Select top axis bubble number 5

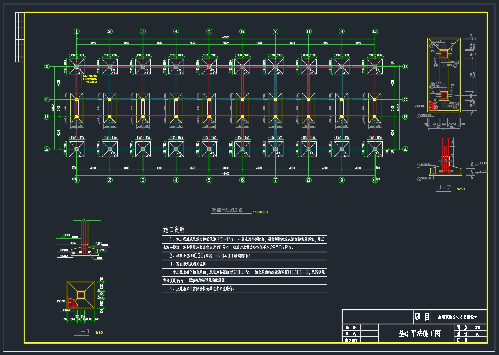coord(209,32)
